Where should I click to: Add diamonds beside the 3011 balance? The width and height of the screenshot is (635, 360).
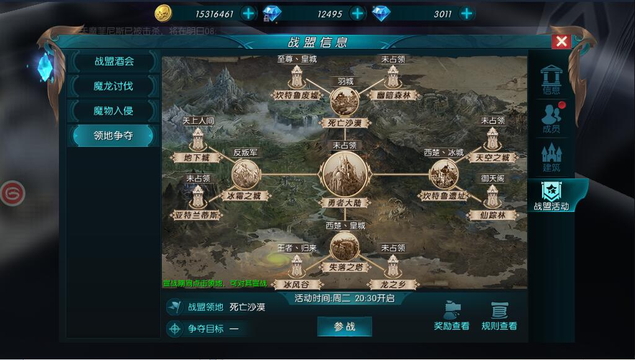[x=466, y=14]
